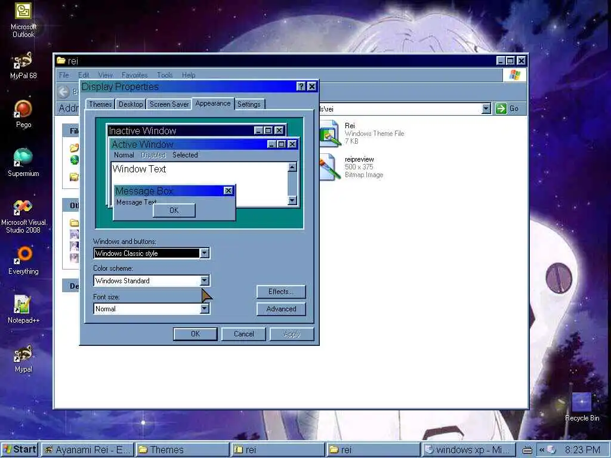The image size is (611, 458).
Task: Open the Tools menu in rei window
Action: point(165,75)
